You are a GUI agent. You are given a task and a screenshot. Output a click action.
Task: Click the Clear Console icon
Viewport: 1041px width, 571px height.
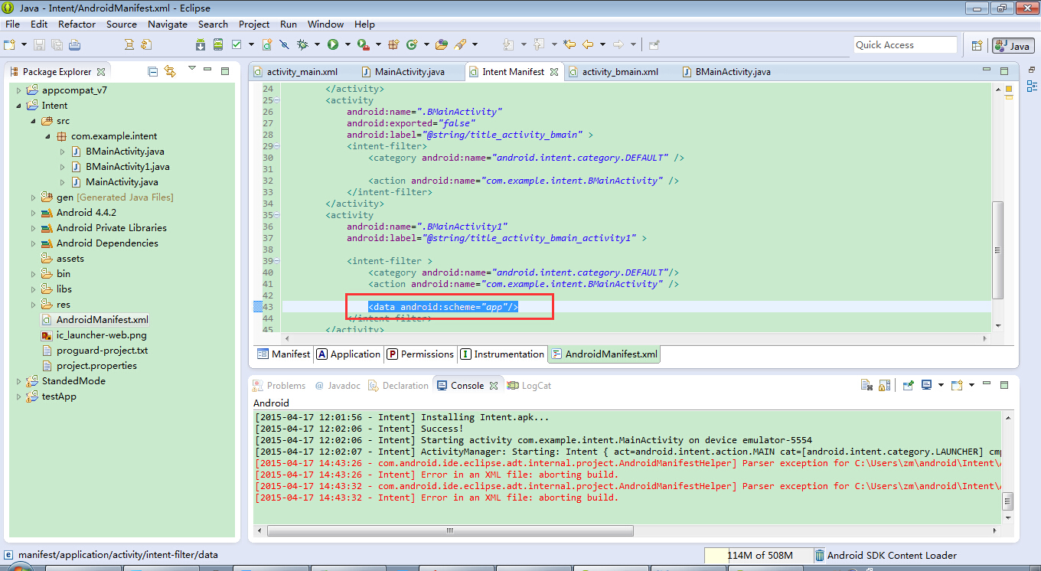tap(866, 385)
